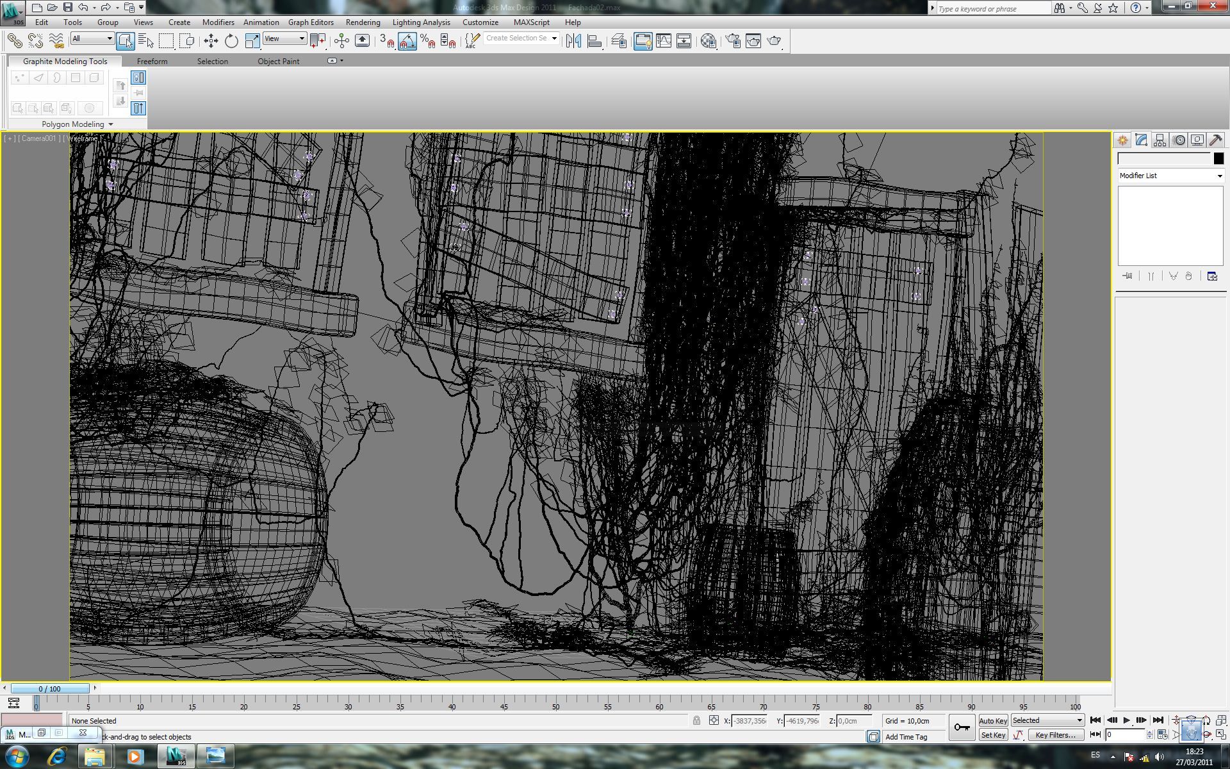Open the Rendering menu
The height and width of the screenshot is (769, 1230).
point(363,22)
